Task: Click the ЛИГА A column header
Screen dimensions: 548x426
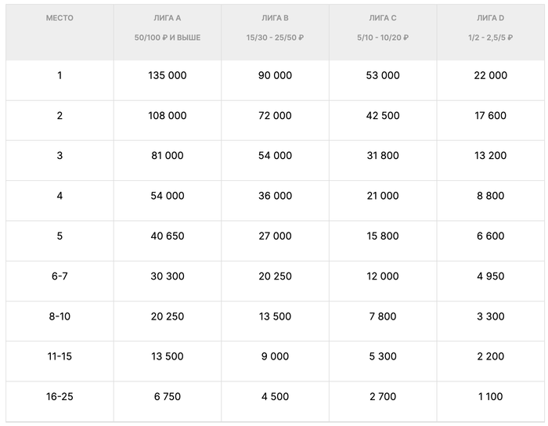Action: click(168, 17)
